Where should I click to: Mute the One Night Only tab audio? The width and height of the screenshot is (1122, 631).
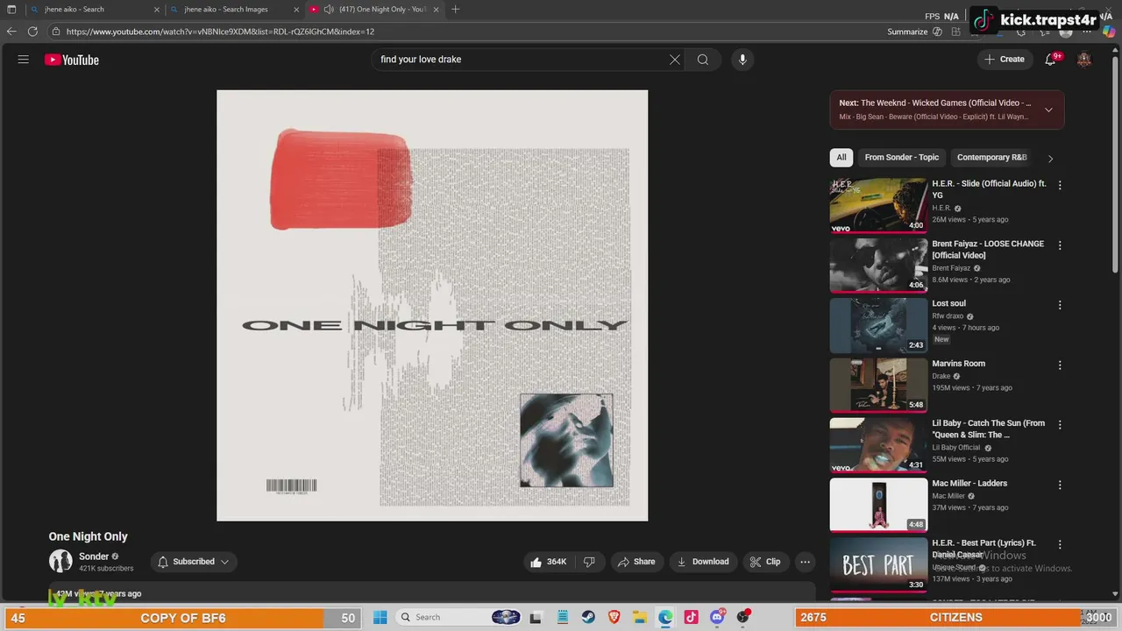coord(328,10)
